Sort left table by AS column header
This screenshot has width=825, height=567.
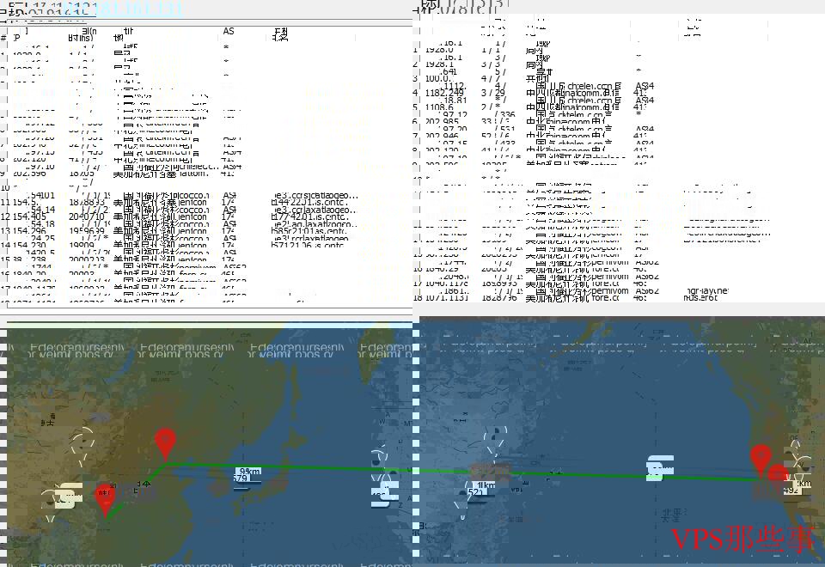(229, 33)
